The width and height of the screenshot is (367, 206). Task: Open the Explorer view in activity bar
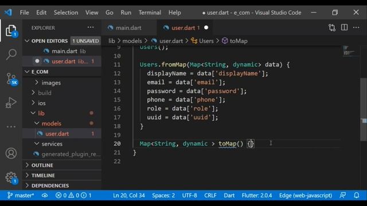(11, 30)
